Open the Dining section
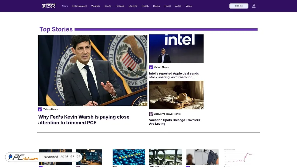Screen dimensions: 297x167 pos(156,6)
